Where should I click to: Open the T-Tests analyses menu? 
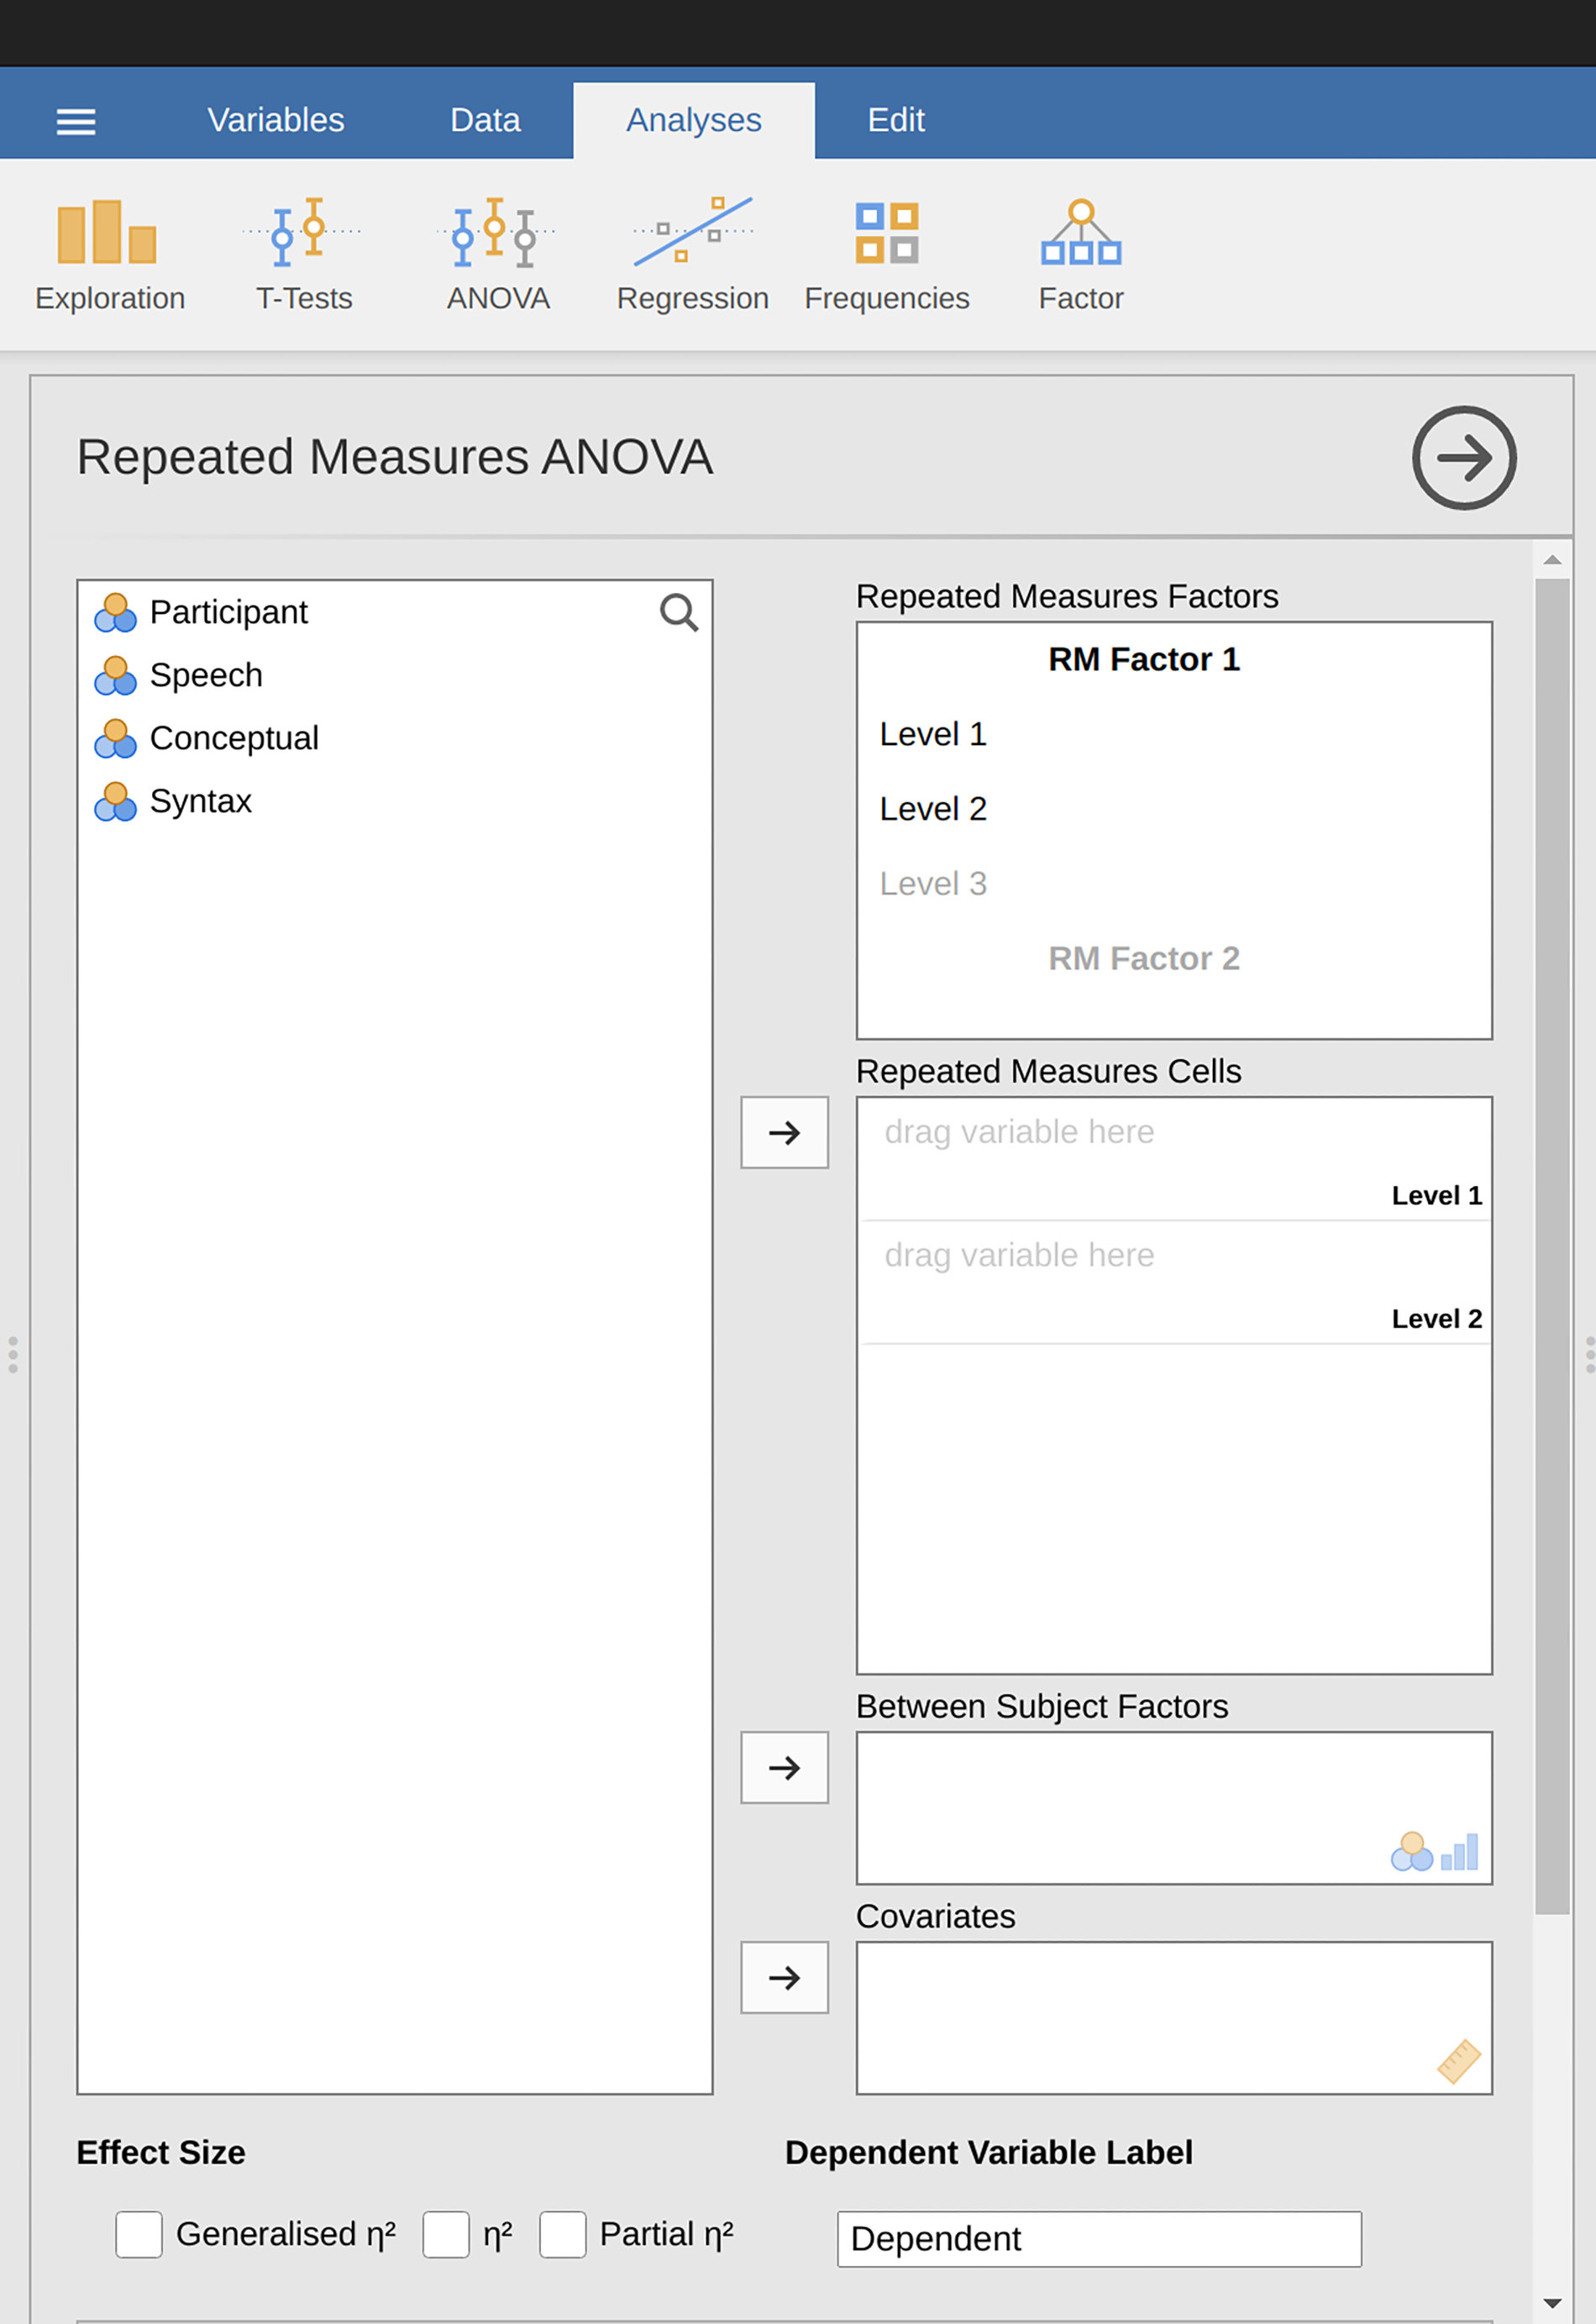[304, 256]
